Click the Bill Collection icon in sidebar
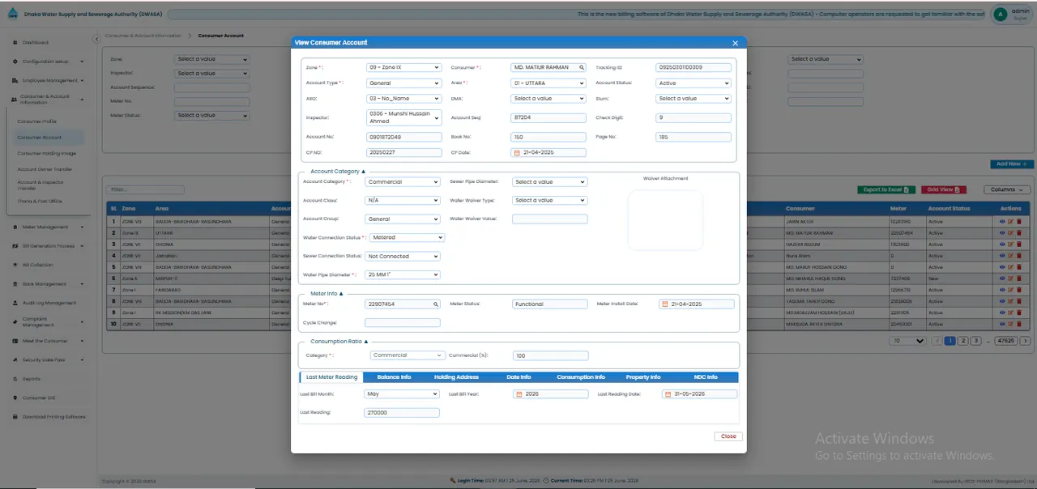Viewport: 1037px width, 489px height. (16, 265)
